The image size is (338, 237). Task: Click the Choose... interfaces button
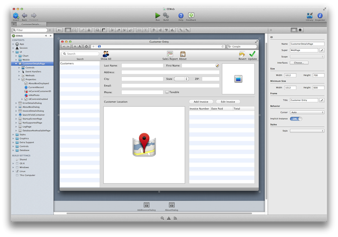[x=299, y=63]
